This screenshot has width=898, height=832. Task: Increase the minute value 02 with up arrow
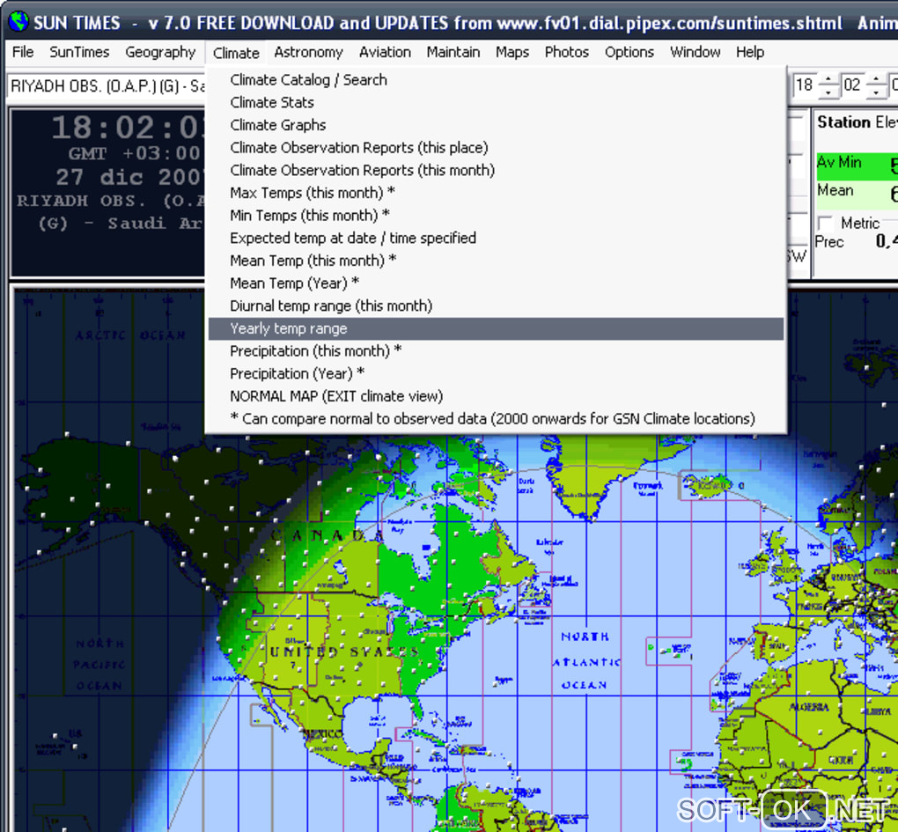pyautogui.click(x=876, y=79)
